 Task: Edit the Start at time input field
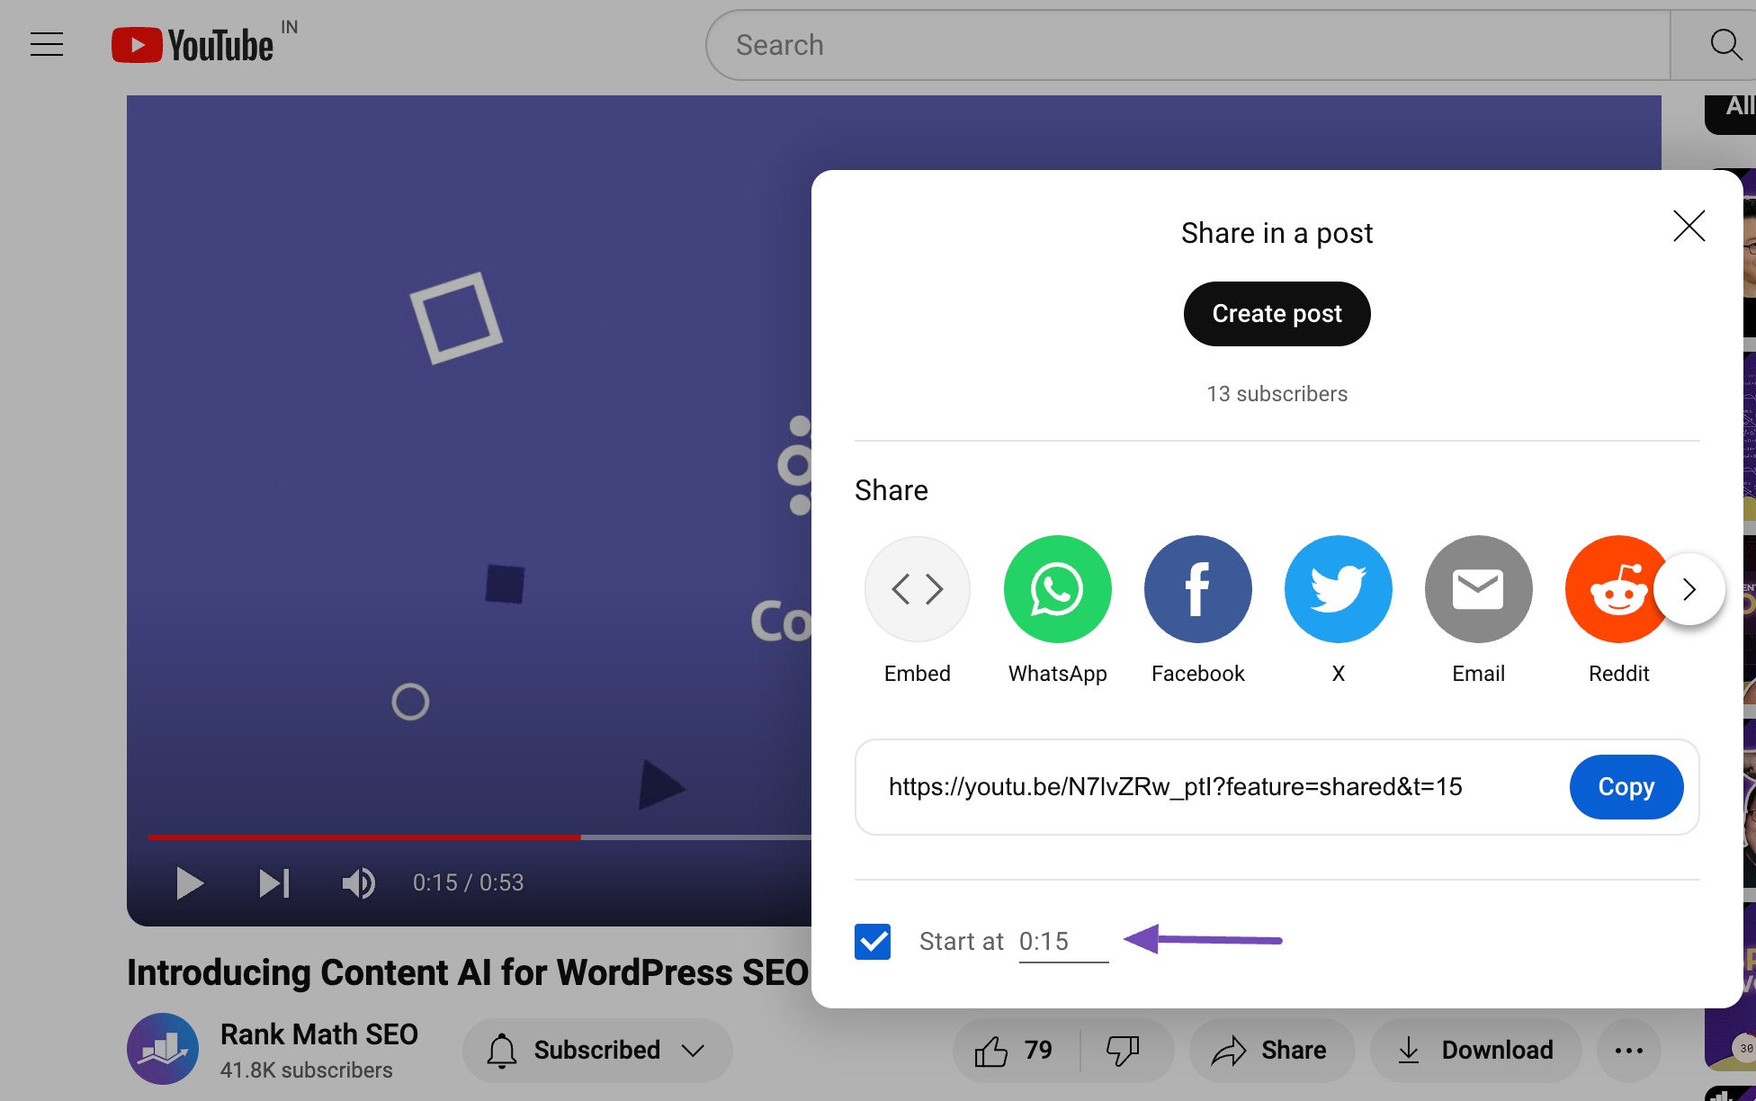point(1062,941)
